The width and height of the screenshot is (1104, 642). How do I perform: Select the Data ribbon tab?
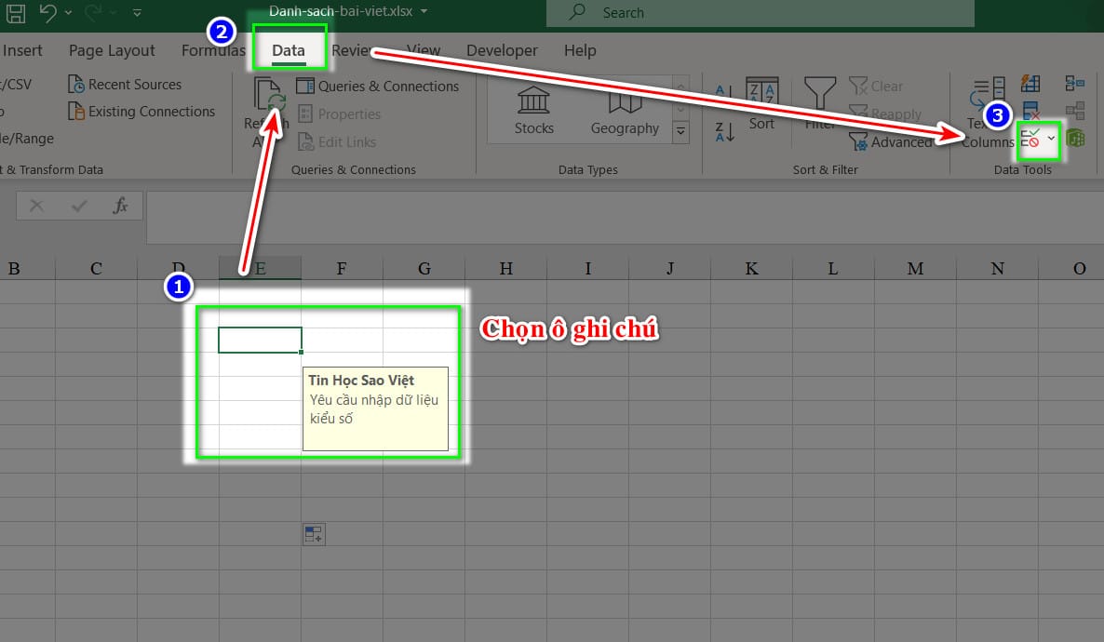tap(289, 50)
